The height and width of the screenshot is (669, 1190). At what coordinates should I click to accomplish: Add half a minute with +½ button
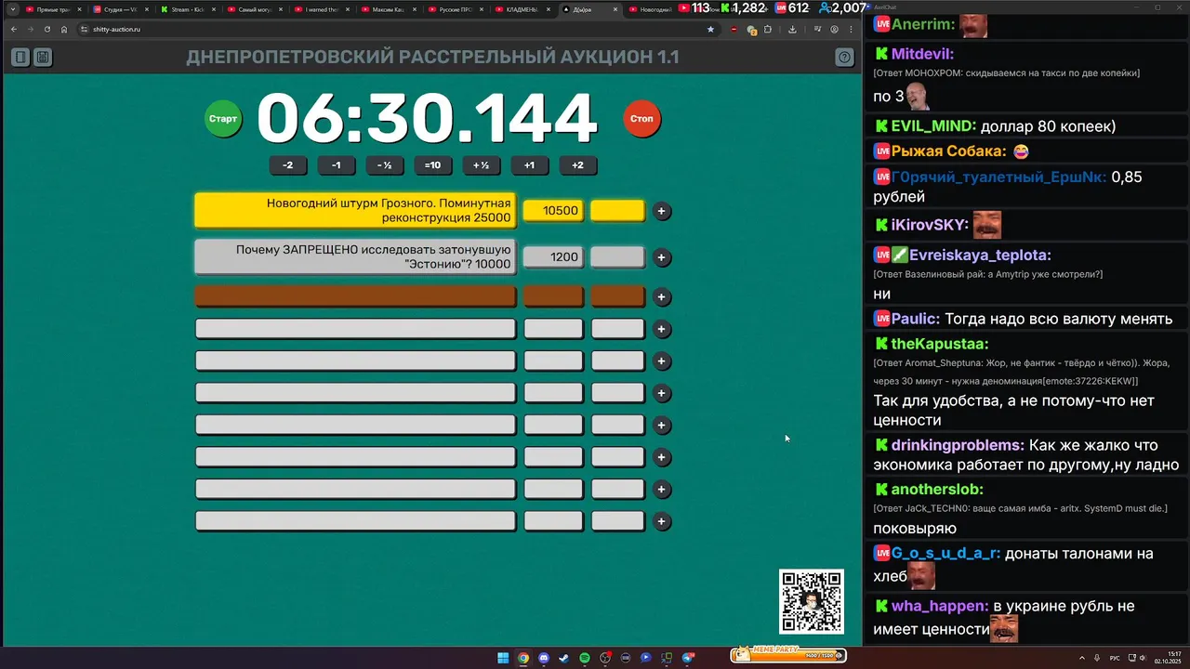point(481,165)
